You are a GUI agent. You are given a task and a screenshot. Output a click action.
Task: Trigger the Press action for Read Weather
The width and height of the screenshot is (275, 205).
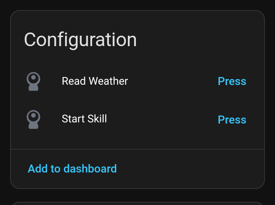232,81
